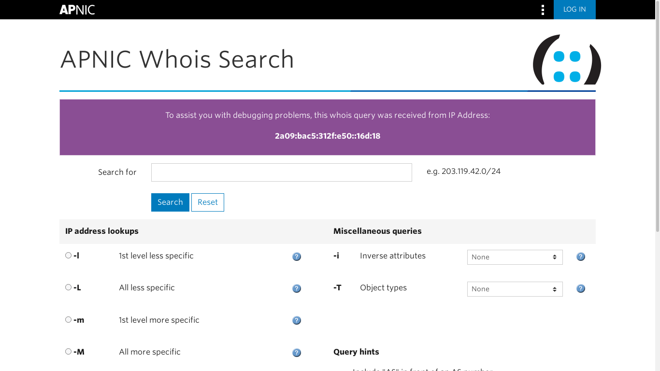
Task: Select the -l 1st level less specific radio
Action: pos(68,256)
